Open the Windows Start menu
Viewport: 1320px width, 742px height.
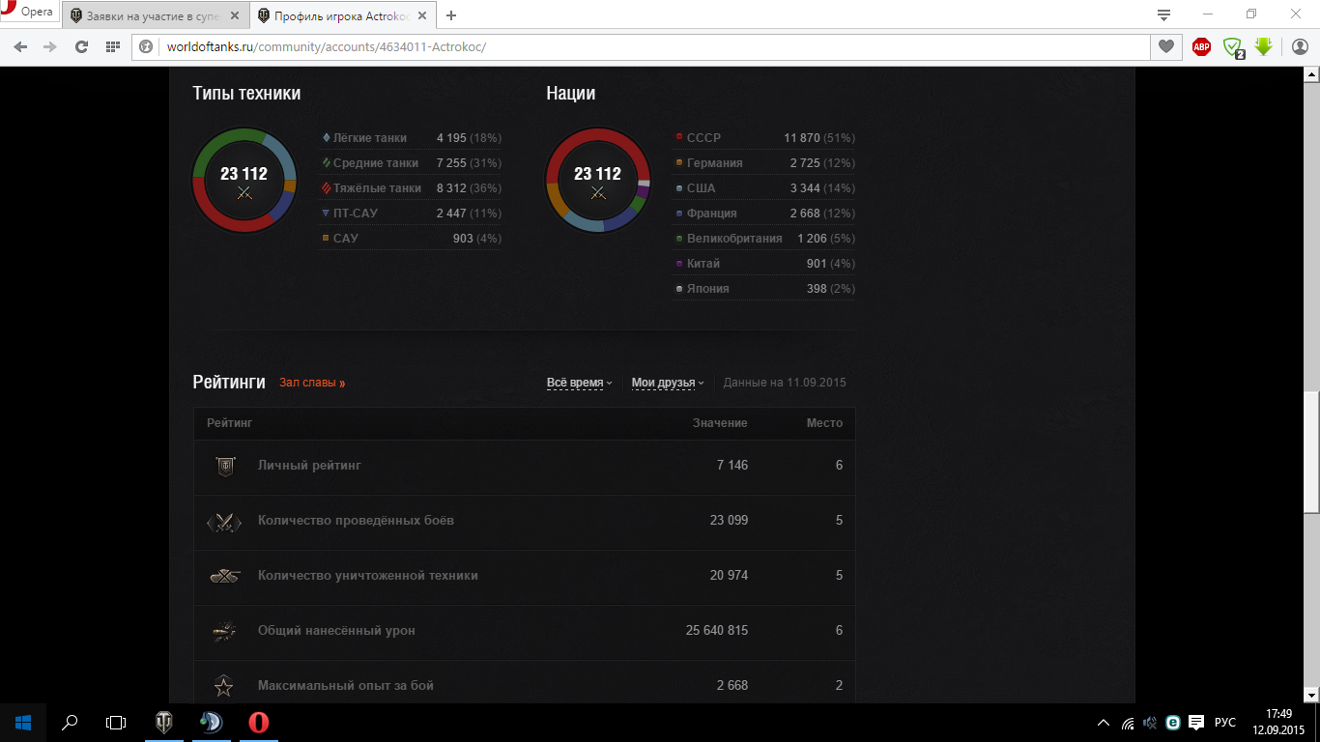click(x=23, y=723)
